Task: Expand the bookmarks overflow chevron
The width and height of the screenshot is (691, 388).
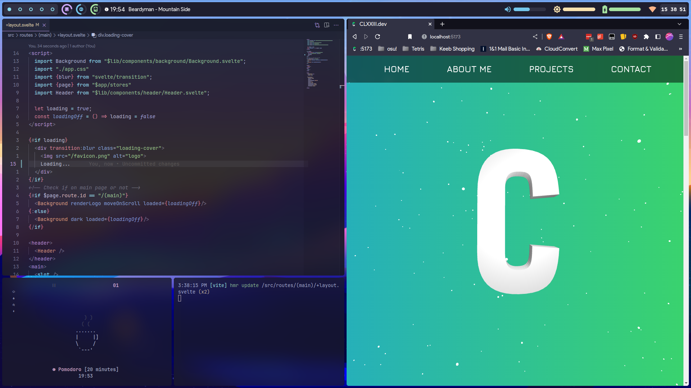Action: (x=680, y=49)
